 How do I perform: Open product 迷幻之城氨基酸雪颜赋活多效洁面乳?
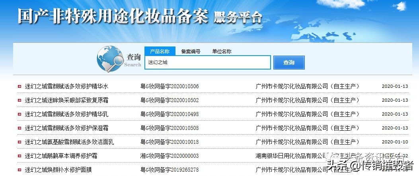pos(69,142)
